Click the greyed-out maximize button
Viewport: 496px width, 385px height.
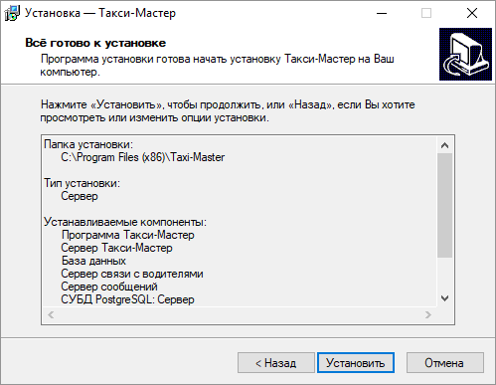426,13
